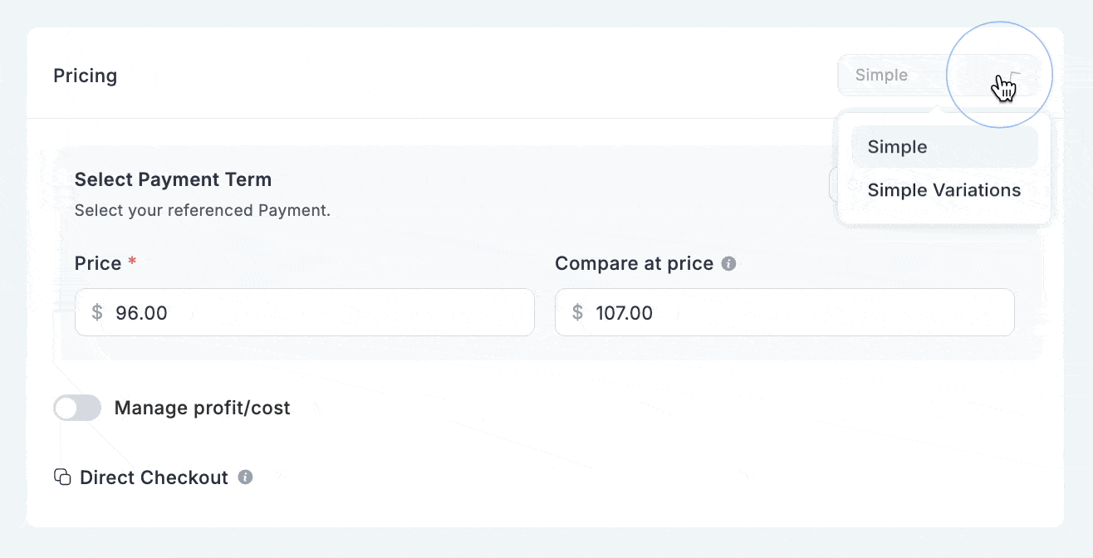Focus the Compare at price input with 107.00
The image size is (1093, 558).
797,312
